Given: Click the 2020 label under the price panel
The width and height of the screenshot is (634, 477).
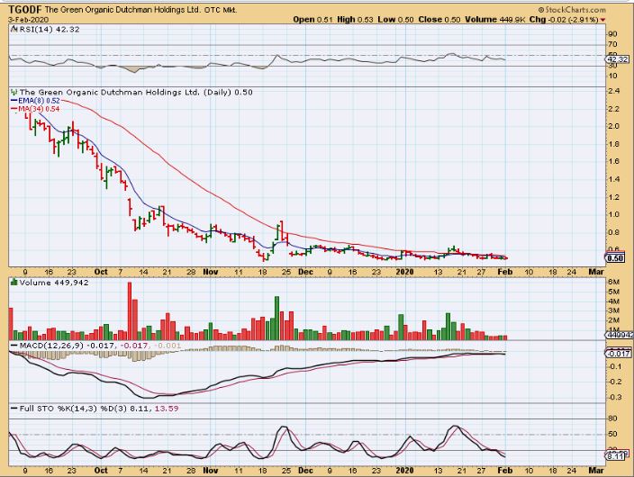Looking at the screenshot, I should (404, 272).
